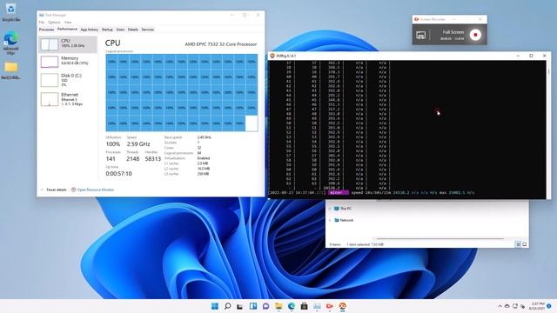Click the screen capture mode icon in Screen Recorder
Image resolution: width=557 pixels, height=313 pixels.
[421, 35]
